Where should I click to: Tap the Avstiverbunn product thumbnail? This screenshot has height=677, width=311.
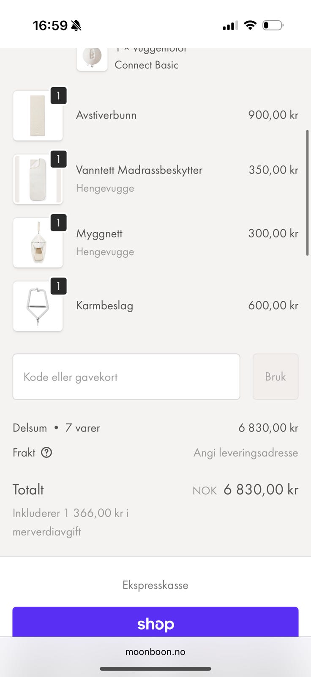[38, 116]
